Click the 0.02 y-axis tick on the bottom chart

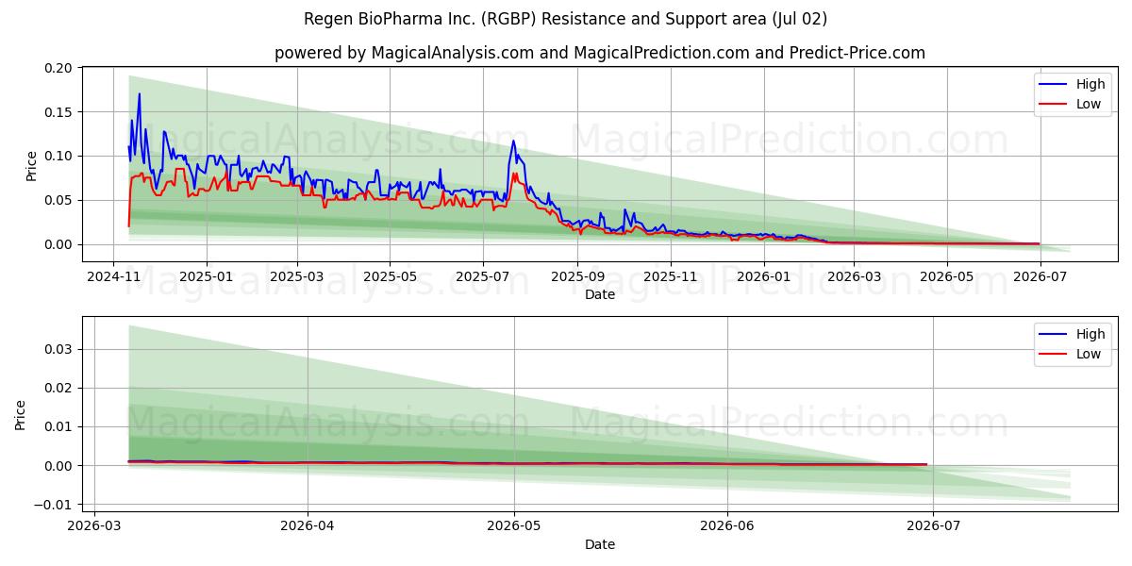click(x=58, y=388)
